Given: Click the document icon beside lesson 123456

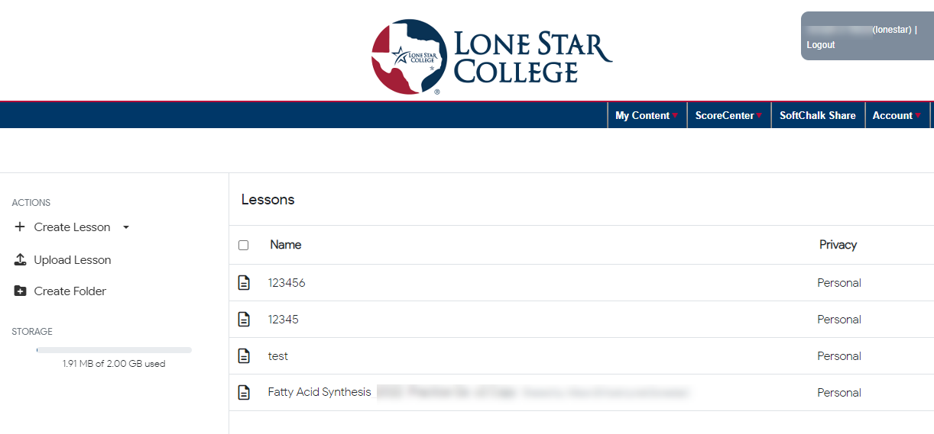Looking at the screenshot, I should click(244, 283).
